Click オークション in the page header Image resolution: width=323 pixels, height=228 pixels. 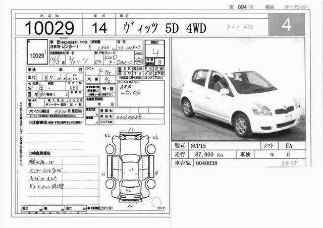pos(296,7)
